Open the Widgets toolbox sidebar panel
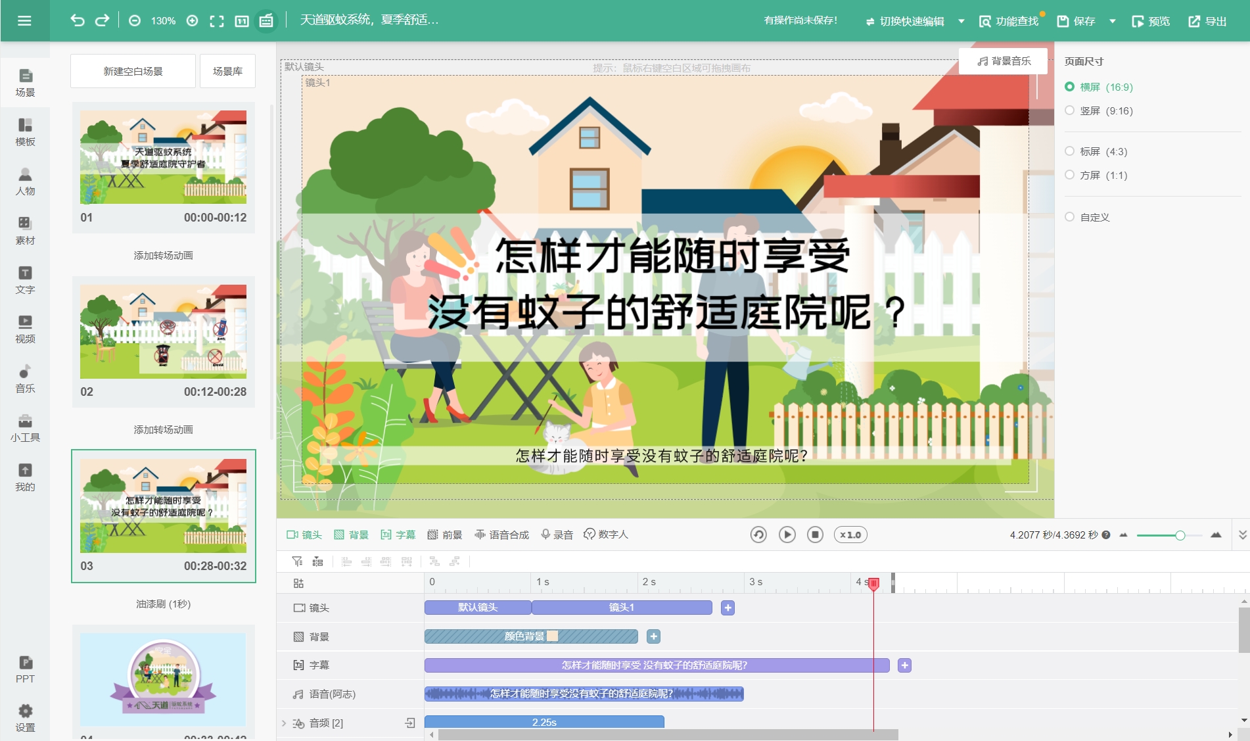Screen dimensions: 1250x741 coord(25,428)
